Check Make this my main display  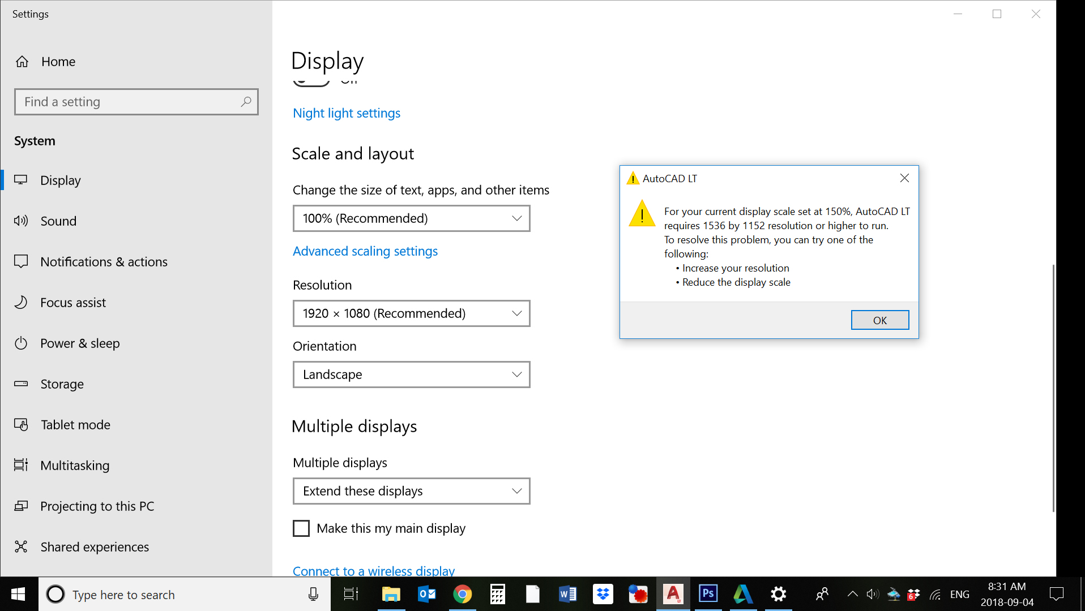[x=301, y=528]
